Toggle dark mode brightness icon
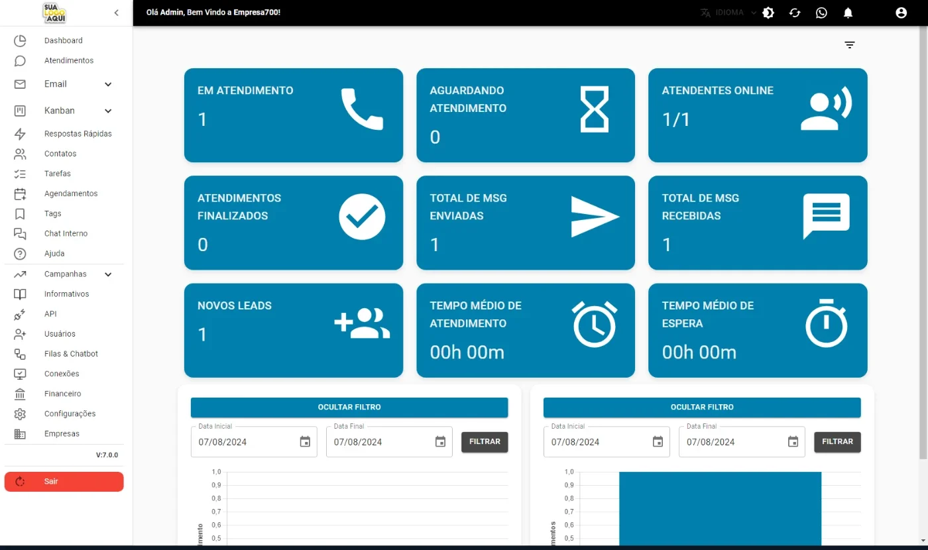 [768, 13]
